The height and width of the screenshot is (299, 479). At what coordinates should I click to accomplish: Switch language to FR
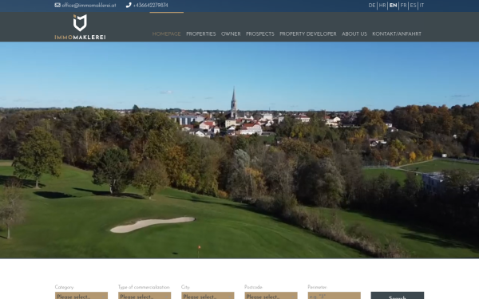(x=403, y=6)
